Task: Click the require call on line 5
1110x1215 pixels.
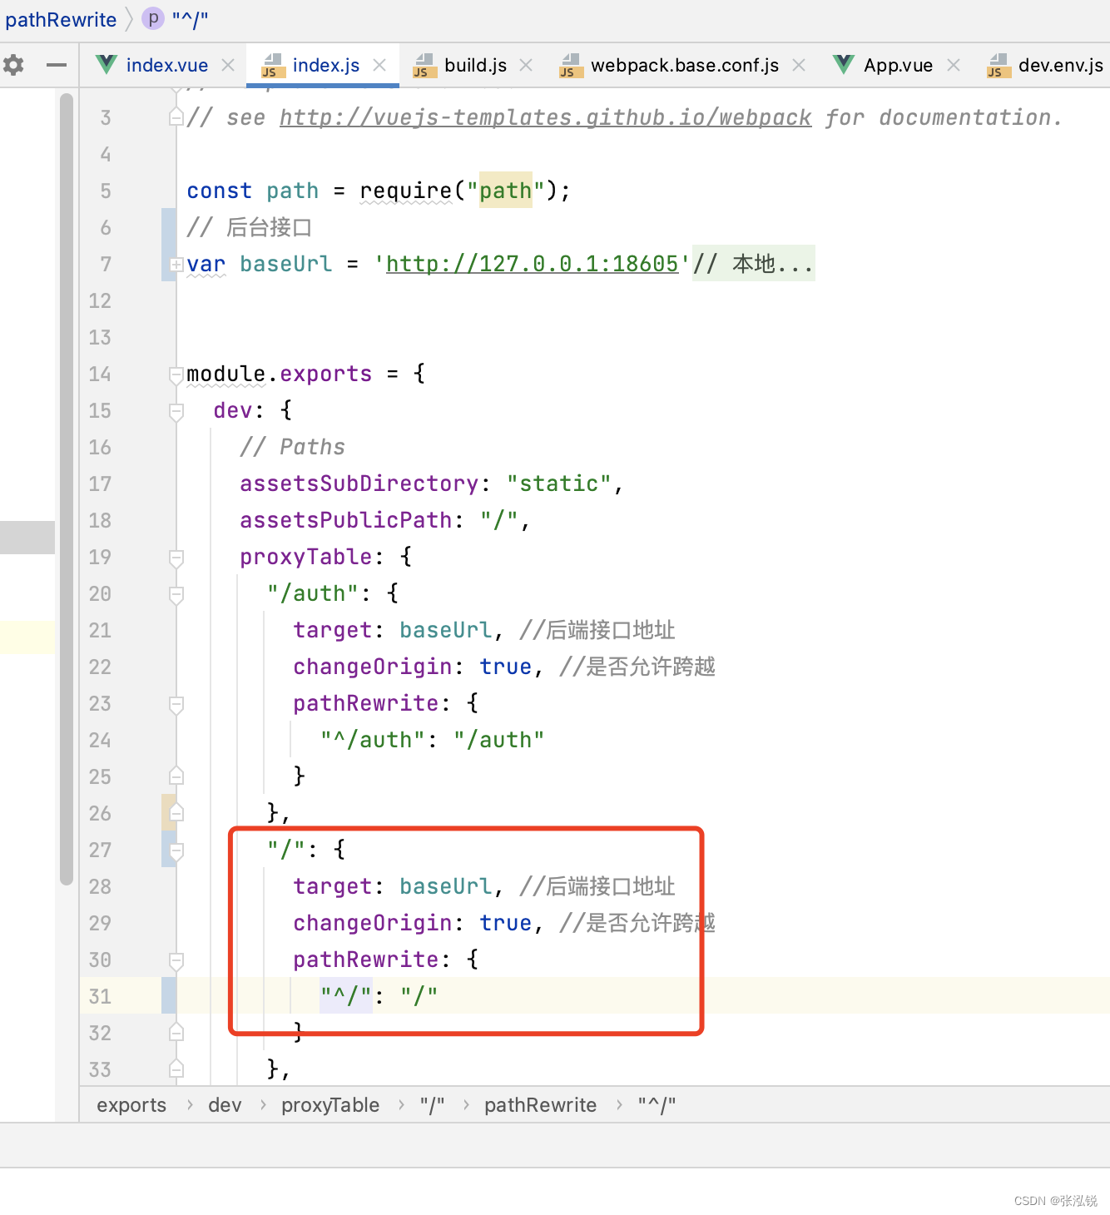Action: point(405,191)
